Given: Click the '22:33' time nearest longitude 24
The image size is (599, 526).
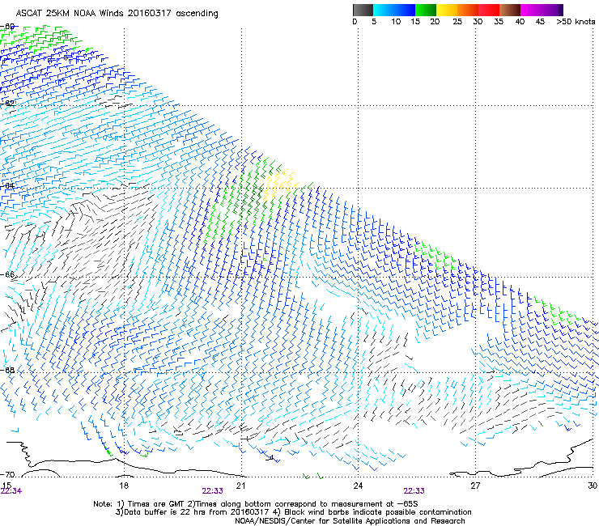Looking at the screenshot, I should 414,491.
